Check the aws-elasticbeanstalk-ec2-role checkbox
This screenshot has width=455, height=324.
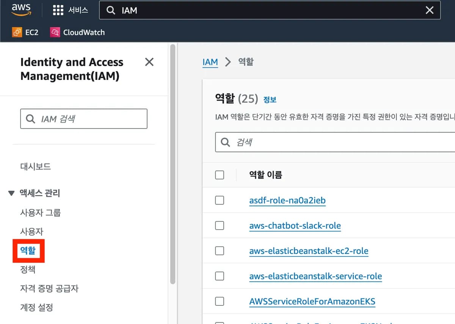[x=220, y=251]
